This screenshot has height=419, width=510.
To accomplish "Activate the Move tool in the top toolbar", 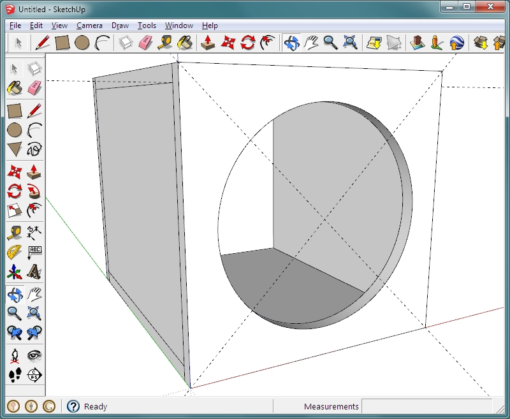I will pos(228,43).
